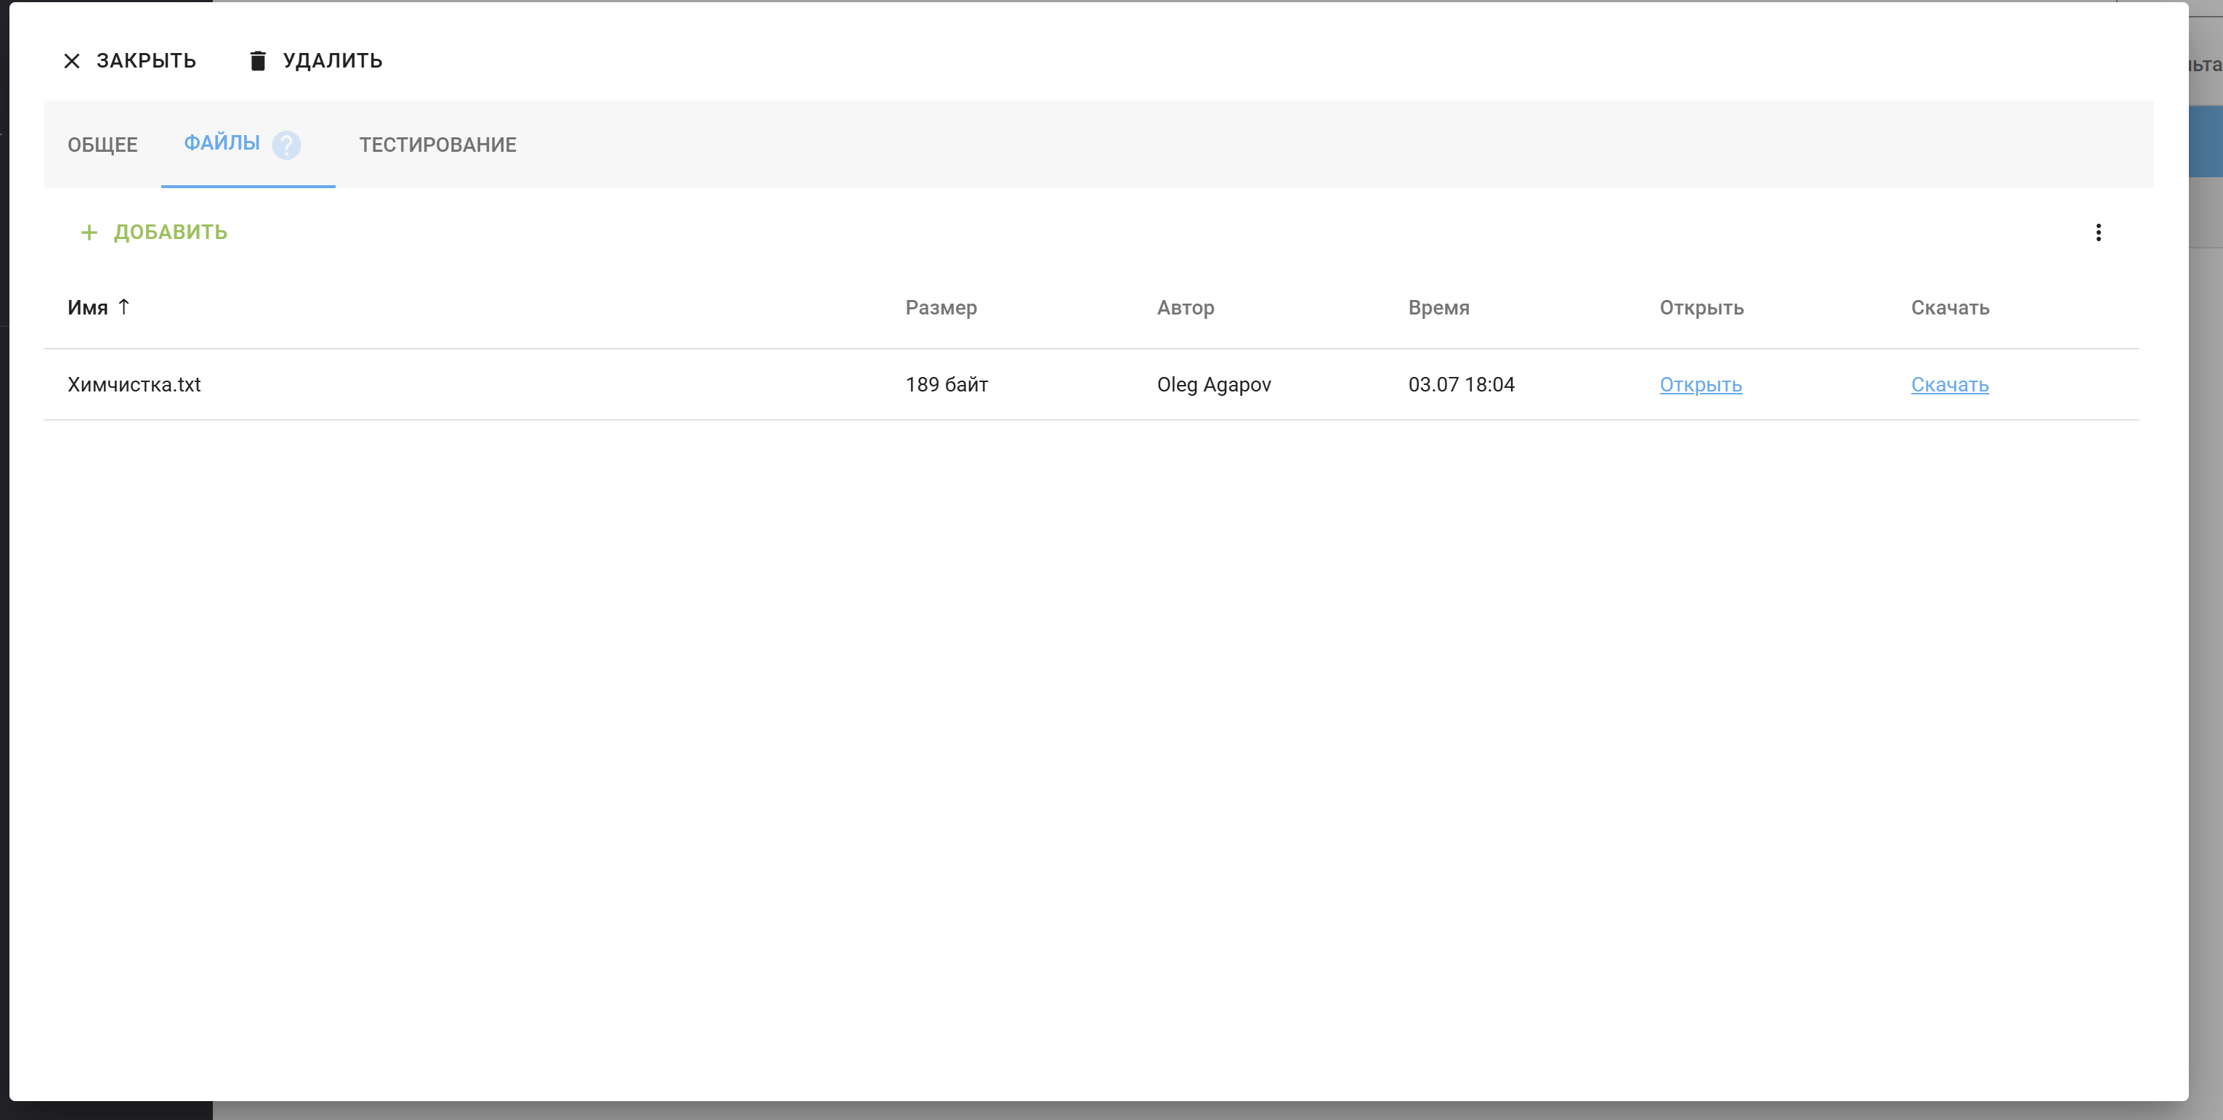
Task: Select the Химчистка.txt file row
Action: pyautogui.click(x=134, y=385)
